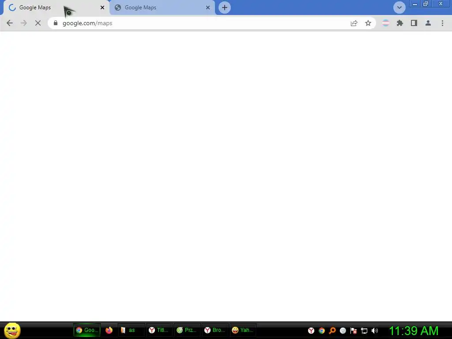452x339 pixels.
Task: Close the first Google Maps tab
Action: pyautogui.click(x=102, y=8)
